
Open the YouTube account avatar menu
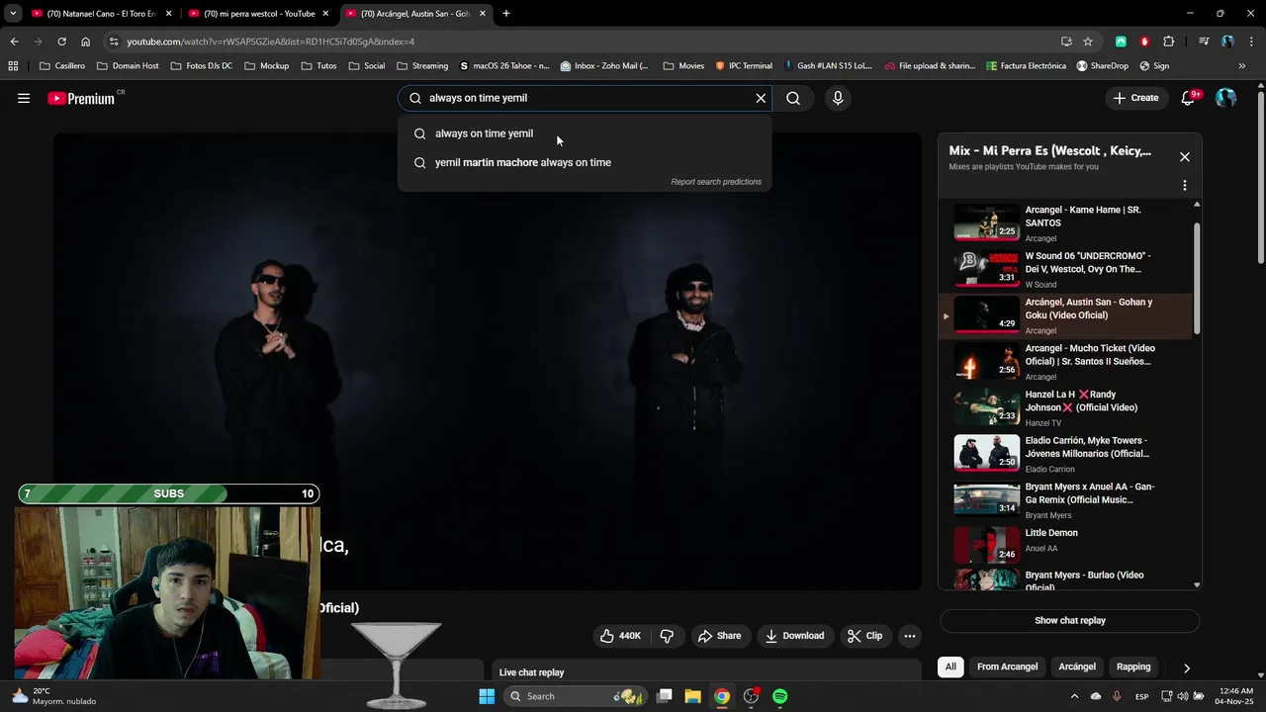coord(1226,98)
